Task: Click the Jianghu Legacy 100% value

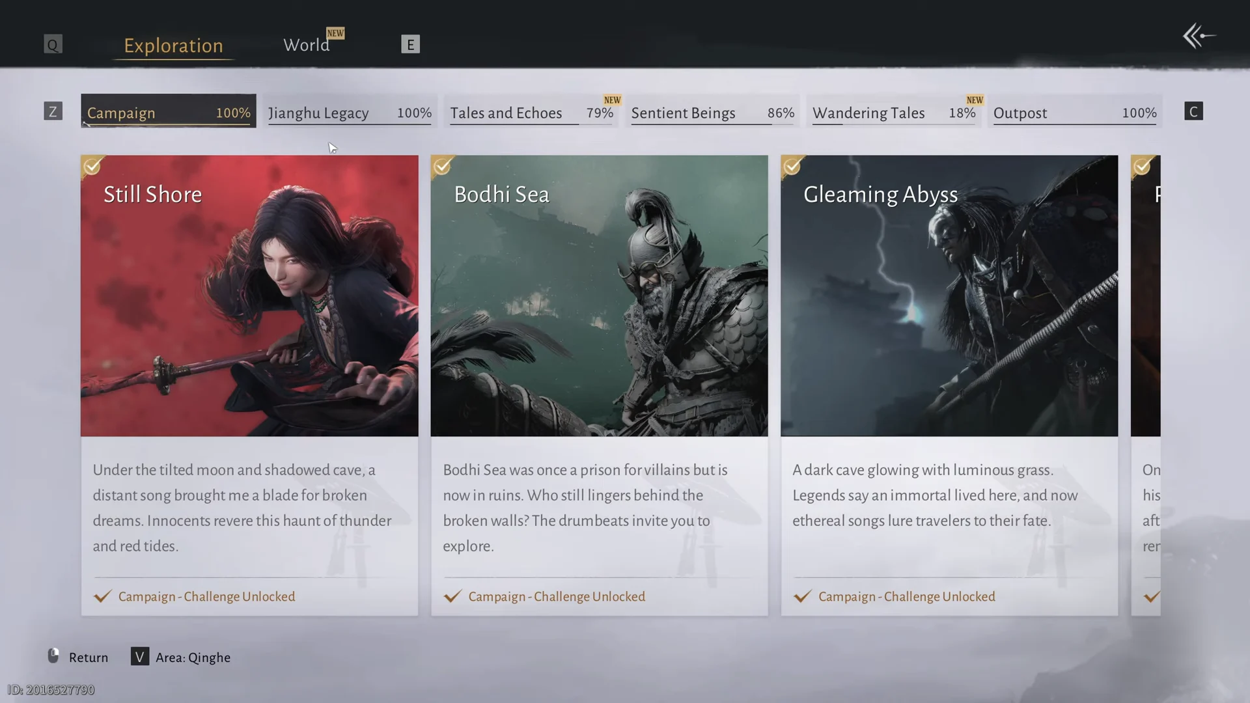Action: point(414,113)
